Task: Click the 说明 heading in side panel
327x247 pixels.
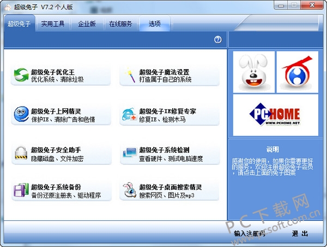Action: click(272, 149)
